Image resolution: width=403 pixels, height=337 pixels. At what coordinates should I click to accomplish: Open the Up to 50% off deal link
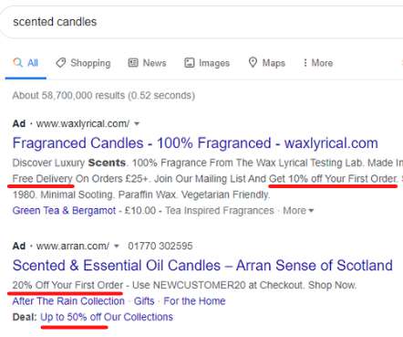107,317
